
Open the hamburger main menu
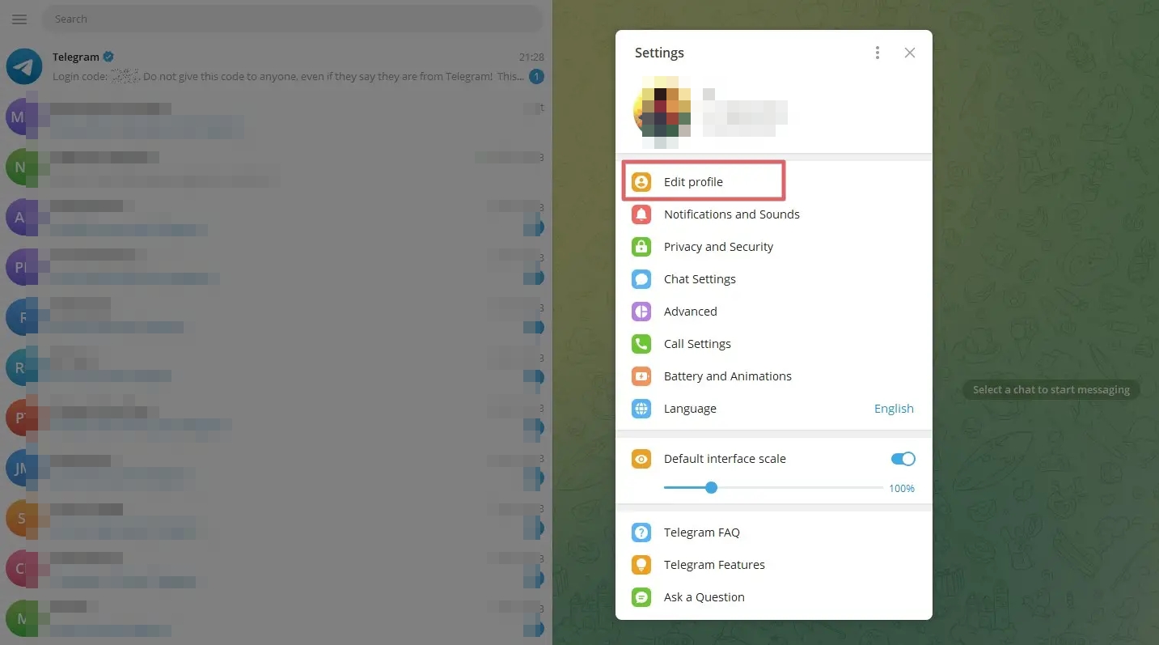[19, 19]
